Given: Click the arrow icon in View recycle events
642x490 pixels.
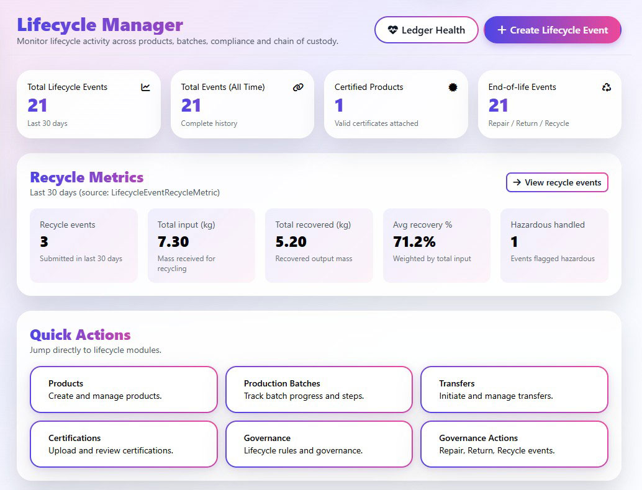Looking at the screenshot, I should pyautogui.click(x=517, y=182).
